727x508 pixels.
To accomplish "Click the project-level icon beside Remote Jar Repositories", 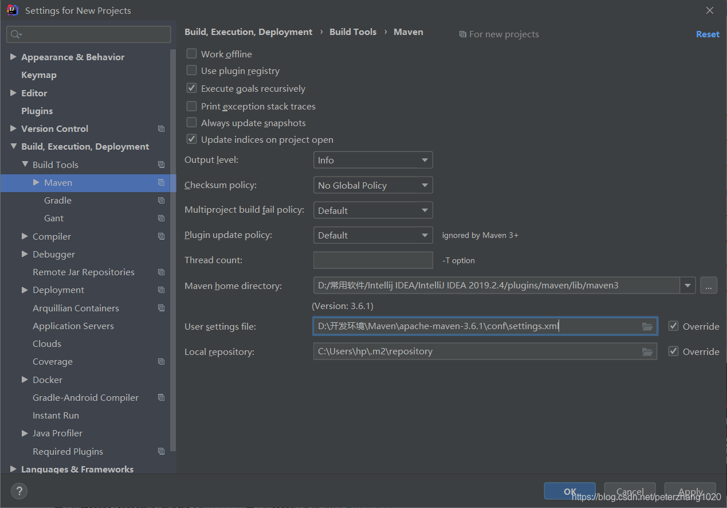I will [x=161, y=272].
